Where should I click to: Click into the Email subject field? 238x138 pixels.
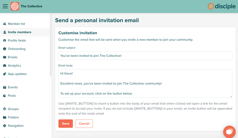pos(145,56)
